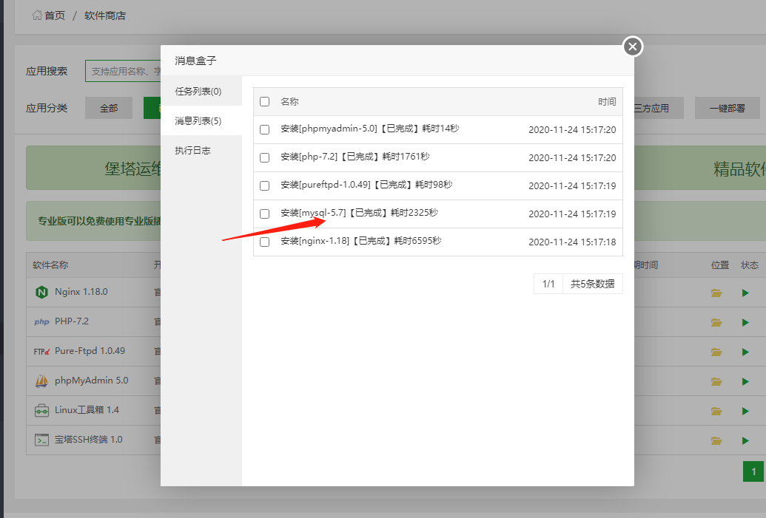Check the phpmyadmin-5.0 install message checkbox
Screen dimensions: 766x518
[x=264, y=129]
